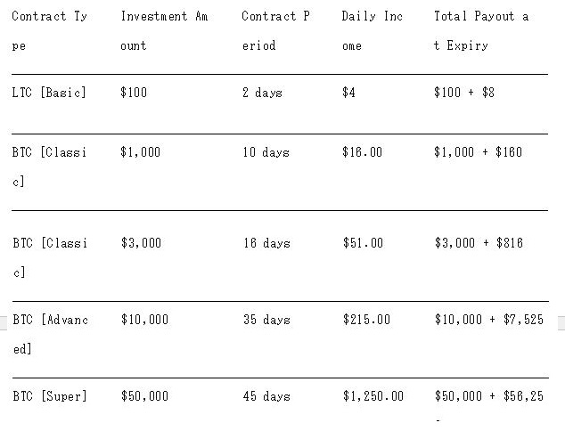The width and height of the screenshot is (565, 439).
Task: Click the "10 days" contract period
Action: [266, 152]
